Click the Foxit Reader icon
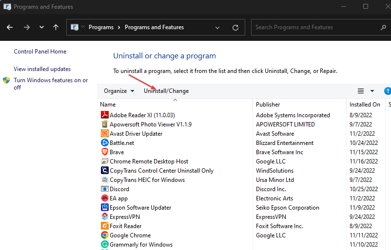This screenshot has width=391, height=250. 104,226
